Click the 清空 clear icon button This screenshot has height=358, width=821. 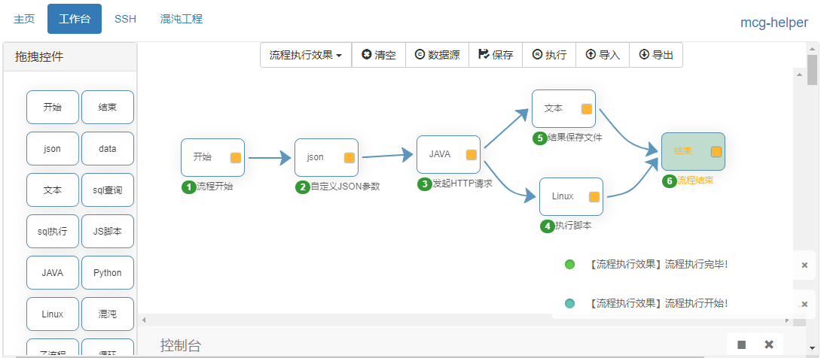tap(367, 55)
